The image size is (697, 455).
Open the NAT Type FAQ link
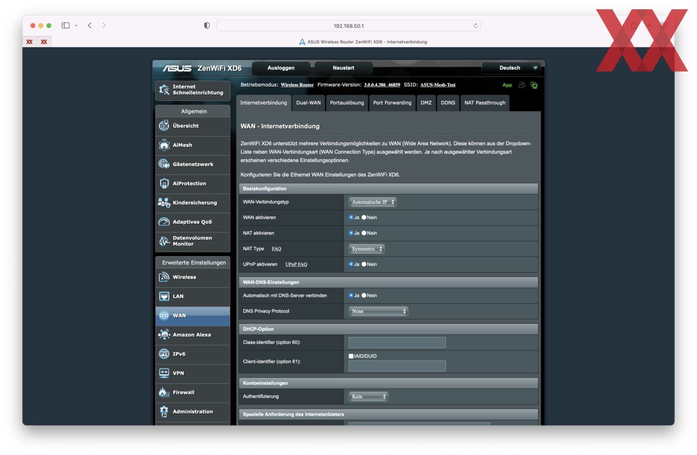coord(276,249)
